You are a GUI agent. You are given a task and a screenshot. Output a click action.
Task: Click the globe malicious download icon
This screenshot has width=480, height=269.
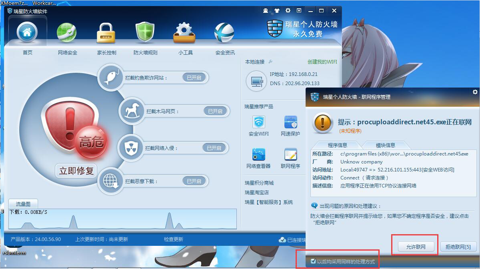click(110, 181)
